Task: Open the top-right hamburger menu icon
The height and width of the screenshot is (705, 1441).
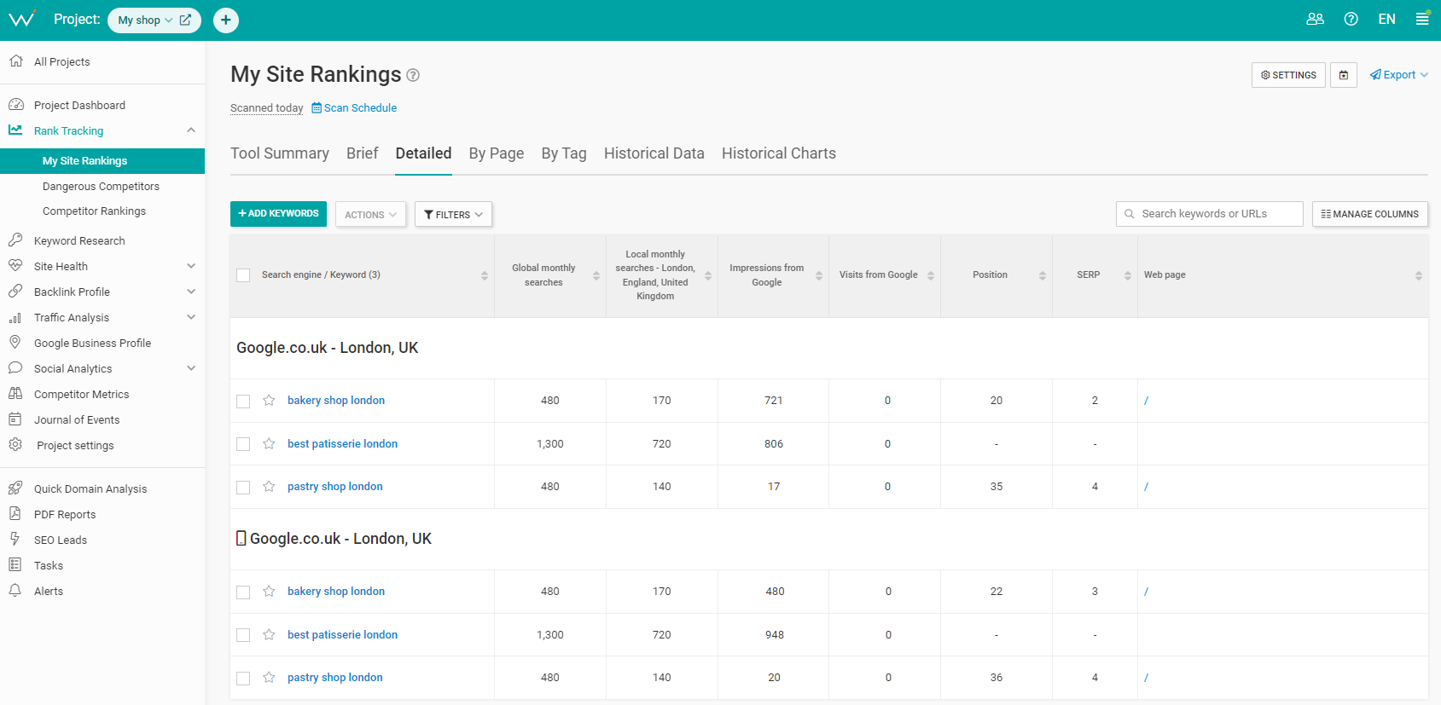Action: pyautogui.click(x=1422, y=19)
